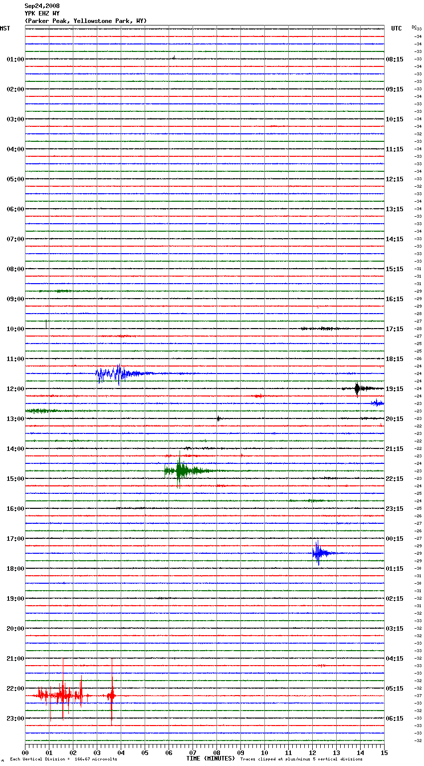This screenshot has width=424, height=766.
Task: Select the 05:00 MST row label
Action: tap(15, 179)
